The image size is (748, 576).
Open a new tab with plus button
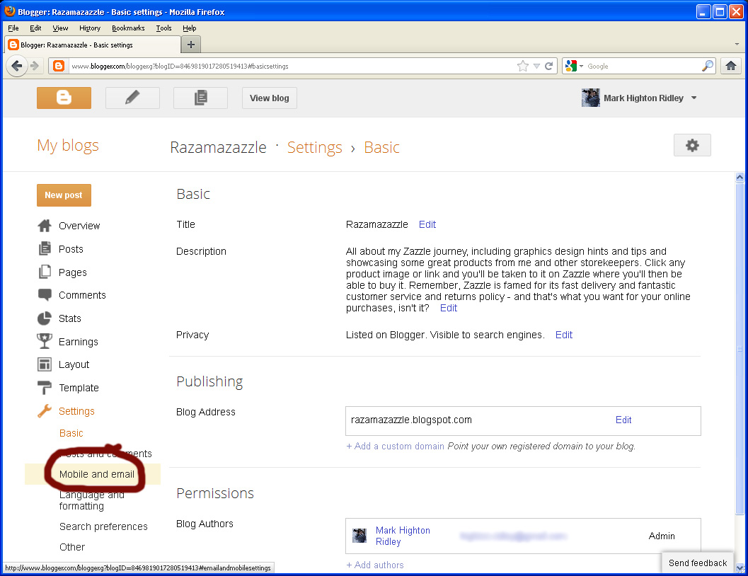[x=191, y=45]
